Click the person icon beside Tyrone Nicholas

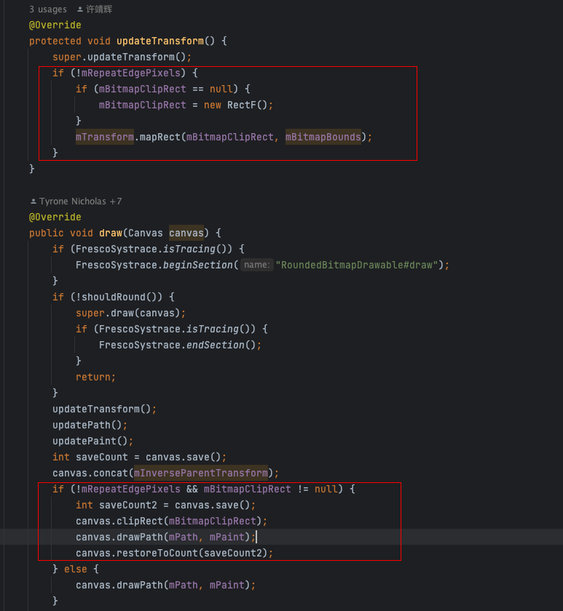pyautogui.click(x=34, y=201)
